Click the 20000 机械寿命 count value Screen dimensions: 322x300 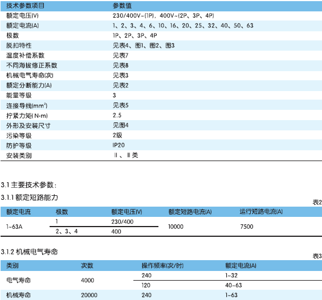tap(89, 295)
